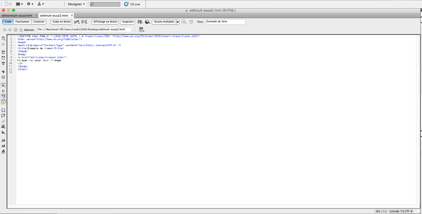Click the Select Parent Tag icon
This screenshot has width=422, height=214.
coord(3,72)
